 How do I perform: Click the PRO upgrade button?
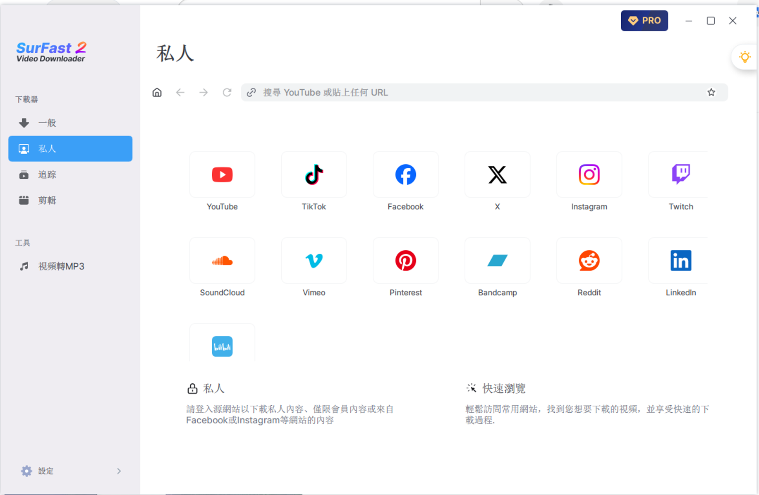pyautogui.click(x=644, y=21)
